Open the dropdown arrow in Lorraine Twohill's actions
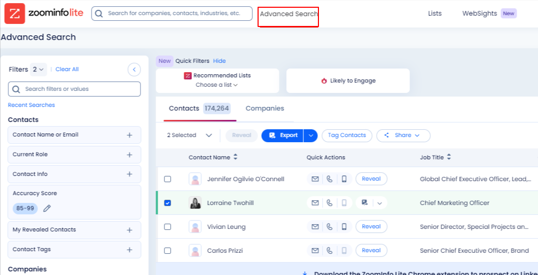Image resolution: width=538 pixels, height=275 pixels. click(379, 203)
